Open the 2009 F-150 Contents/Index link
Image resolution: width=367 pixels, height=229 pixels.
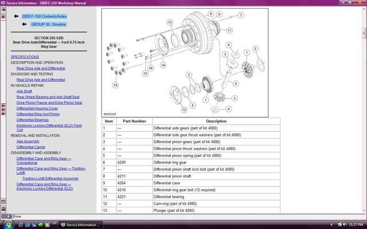[x=44, y=17]
